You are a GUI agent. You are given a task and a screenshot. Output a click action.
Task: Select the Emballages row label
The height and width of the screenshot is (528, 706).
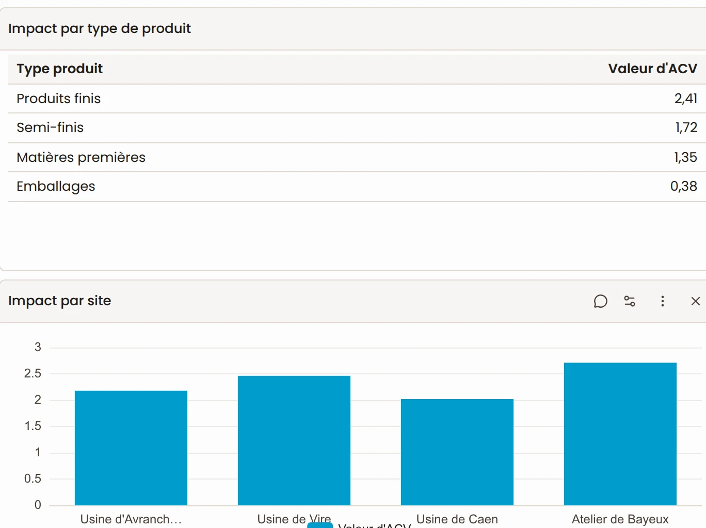point(56,186)
